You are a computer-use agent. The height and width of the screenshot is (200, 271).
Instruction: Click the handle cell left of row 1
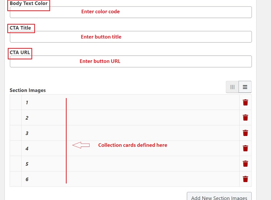[16, 103]
